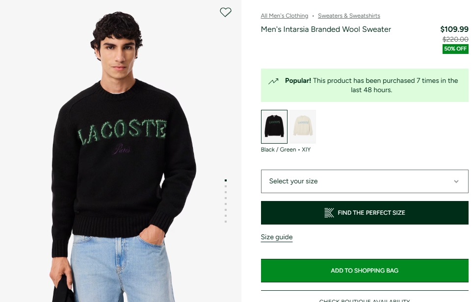
Task: Add to Shopping Bag
Action: [364, 271]
